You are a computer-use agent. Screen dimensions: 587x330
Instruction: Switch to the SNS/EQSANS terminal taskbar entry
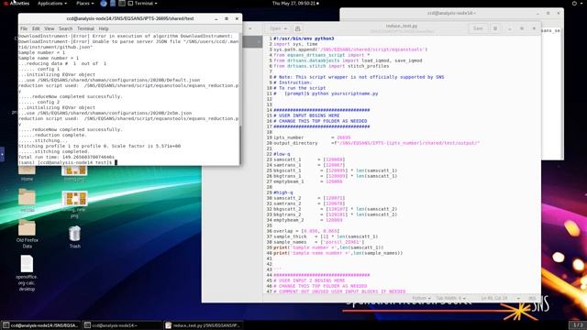coord(40,325)
